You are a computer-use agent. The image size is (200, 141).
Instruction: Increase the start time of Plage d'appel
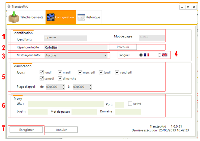[63, 86]
